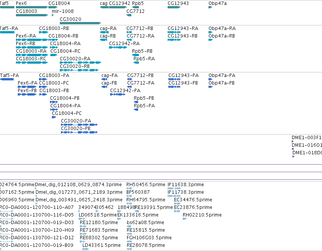Click the CG18004 gene label

click(59, 3)
